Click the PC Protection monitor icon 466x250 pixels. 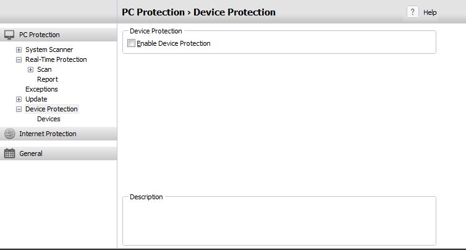(x=9, y=35)
